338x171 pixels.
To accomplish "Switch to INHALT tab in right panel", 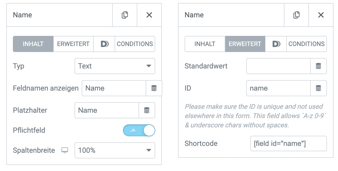I will click(205, 44).
